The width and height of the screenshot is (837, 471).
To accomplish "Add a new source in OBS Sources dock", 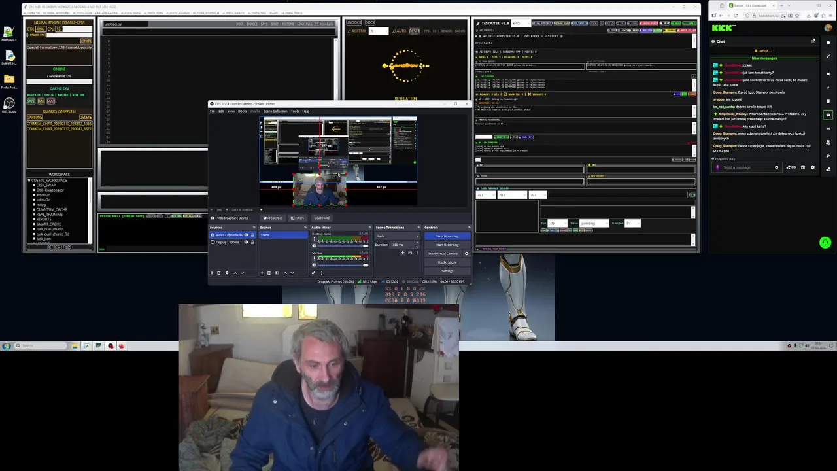I will coord(212,273).
